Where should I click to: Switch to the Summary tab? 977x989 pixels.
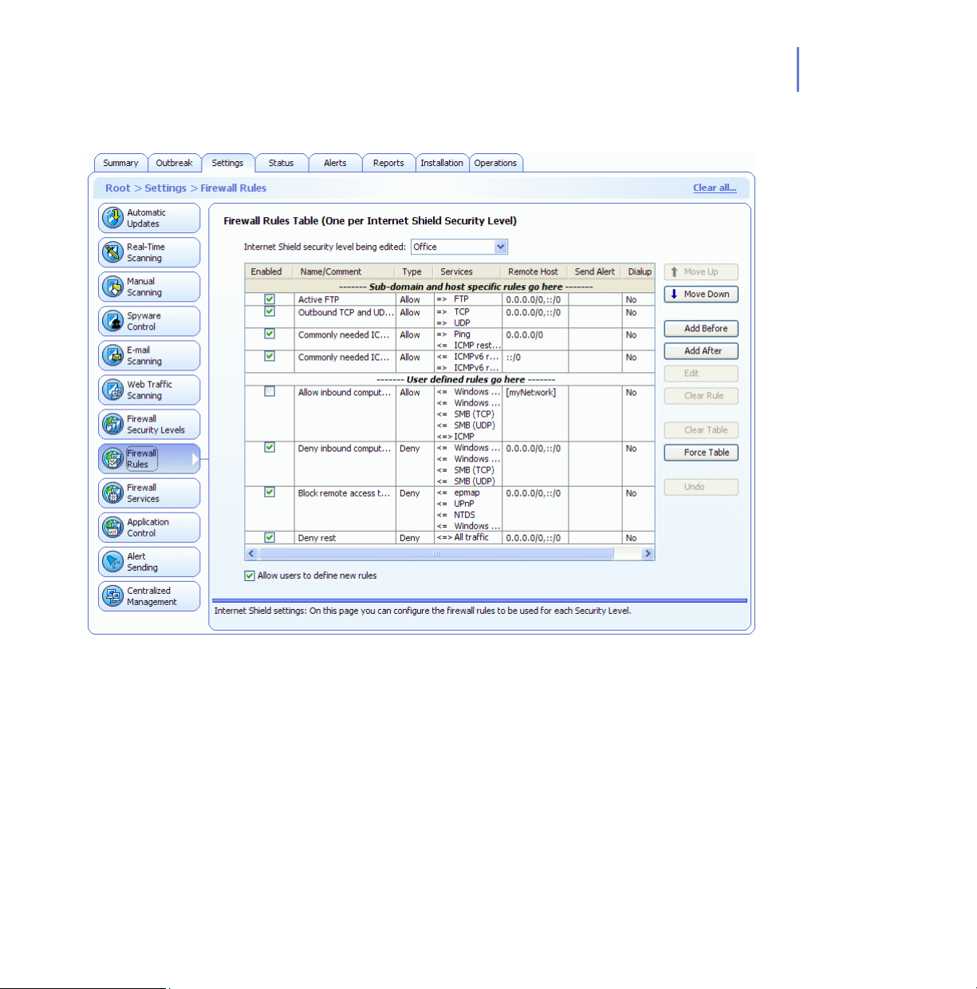click(120, 163)
